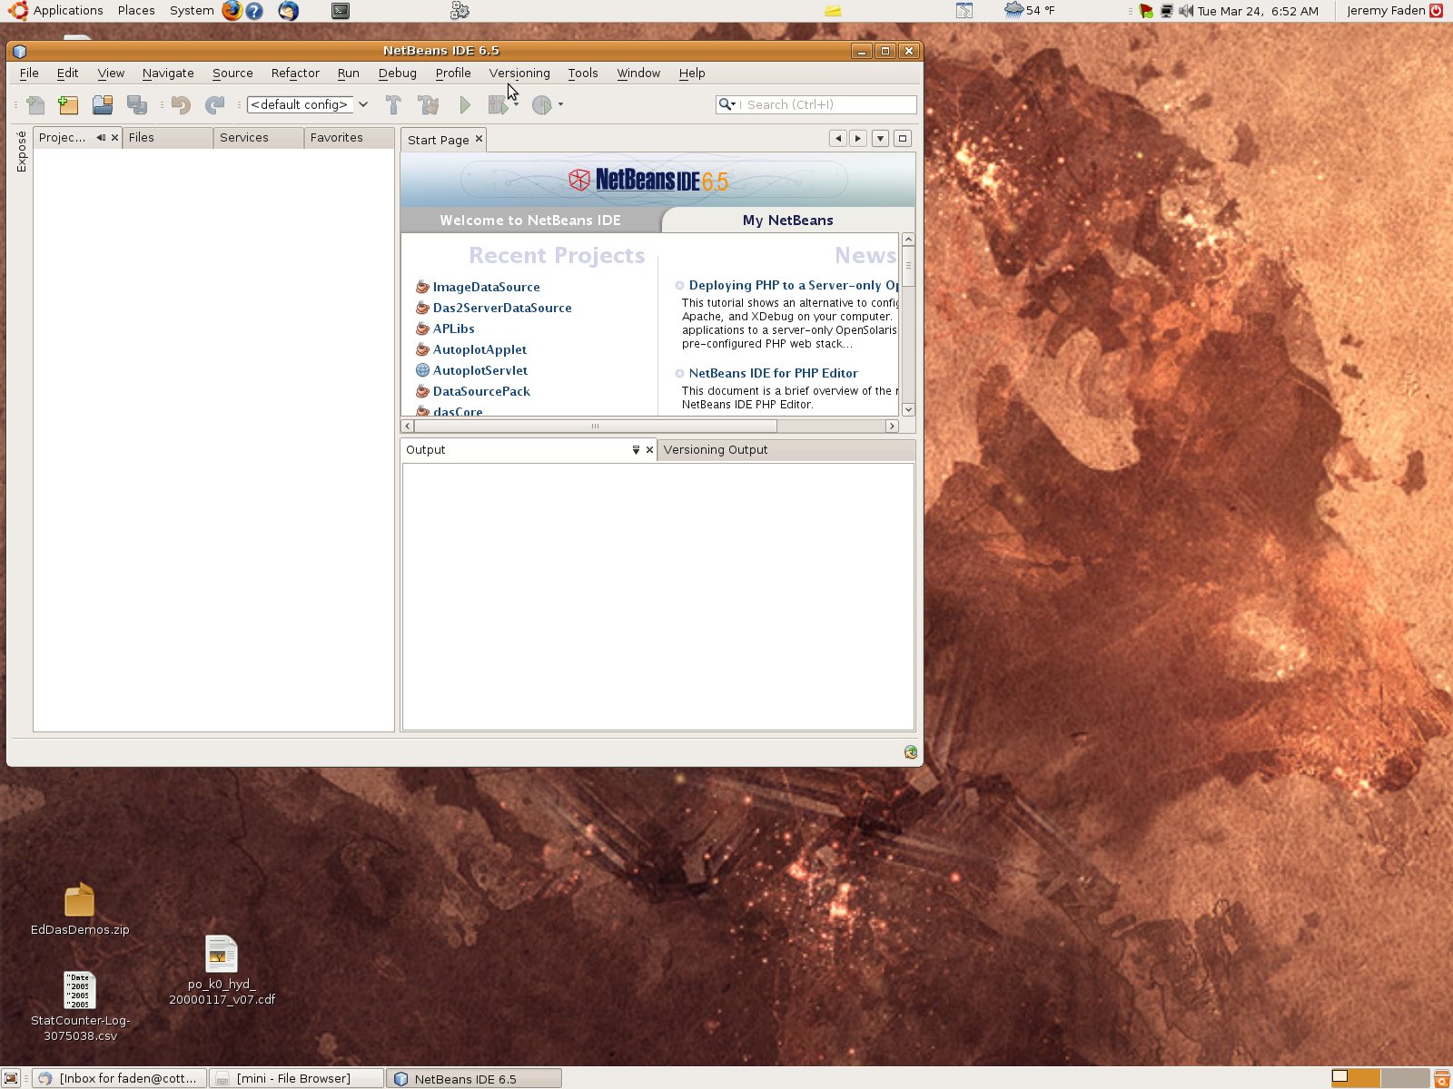1453x1089 pixels.
Task: Open the Das2ServerDataSource recent project
Action: [x=501, y=308]
